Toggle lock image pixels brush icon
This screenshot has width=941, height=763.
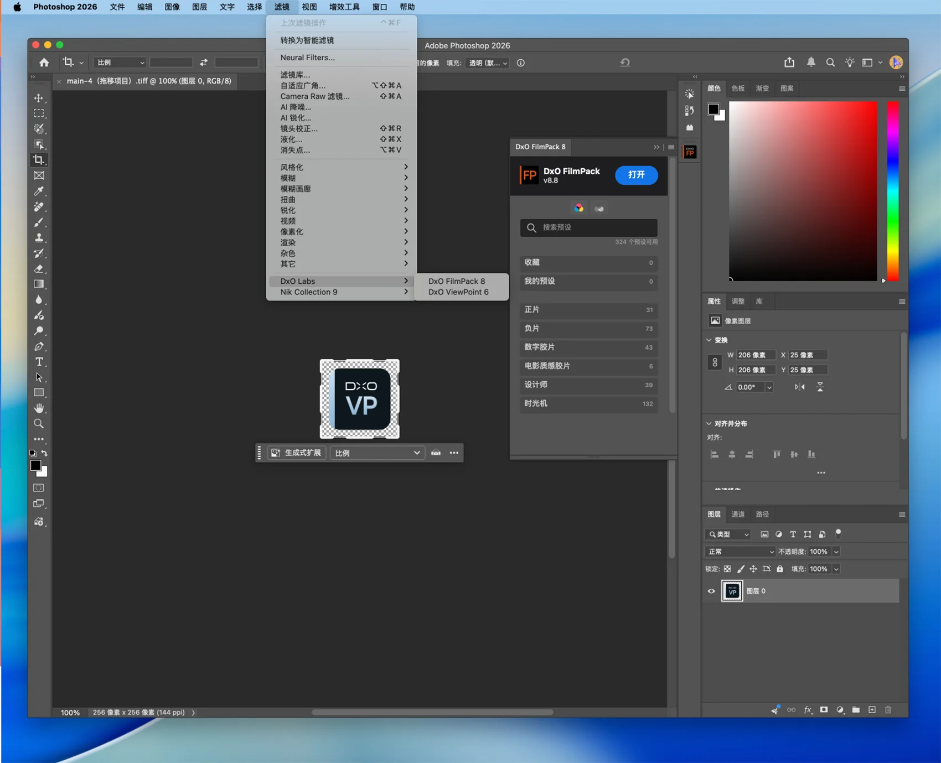click(741, 569)
